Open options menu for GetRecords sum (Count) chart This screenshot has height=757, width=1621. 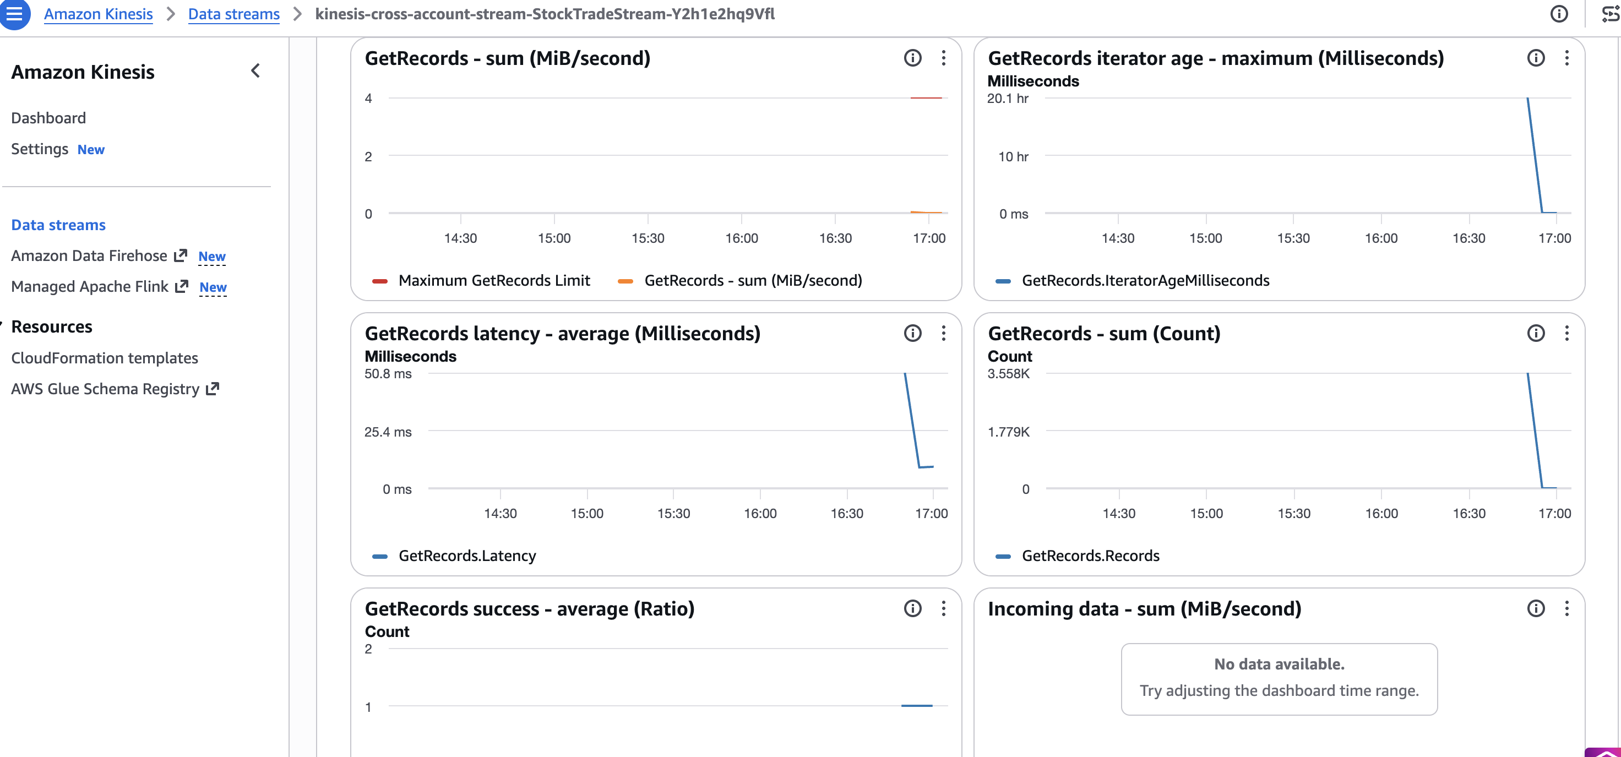coord(1566,333)
